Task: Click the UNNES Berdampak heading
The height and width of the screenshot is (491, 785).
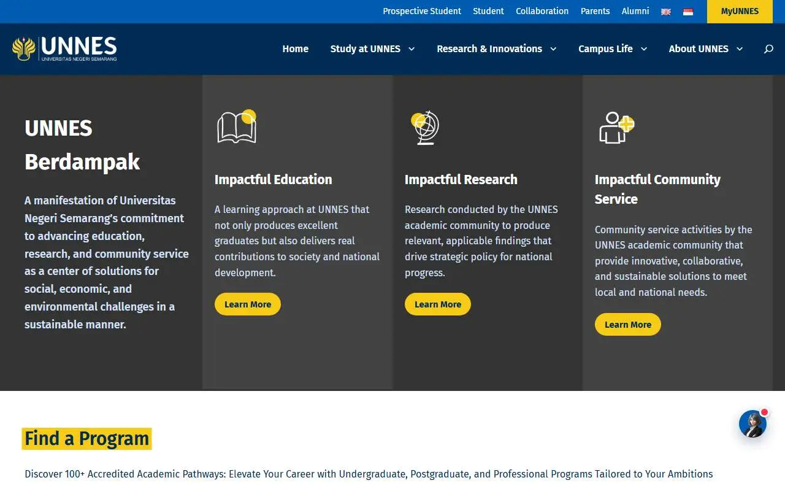Action: click(x=82, y=145)
